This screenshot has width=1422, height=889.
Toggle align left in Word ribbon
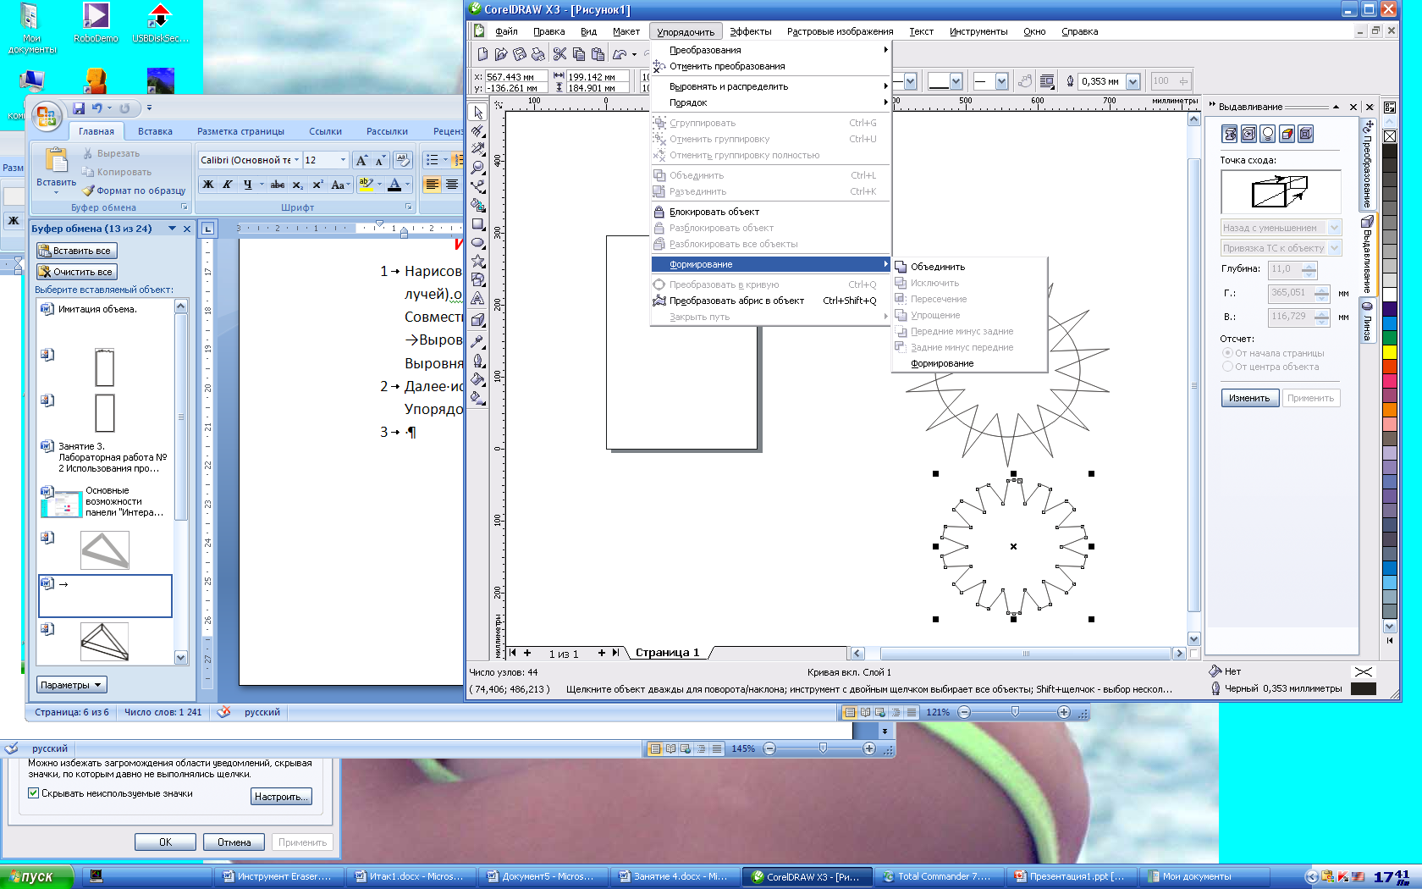point(433,184)
